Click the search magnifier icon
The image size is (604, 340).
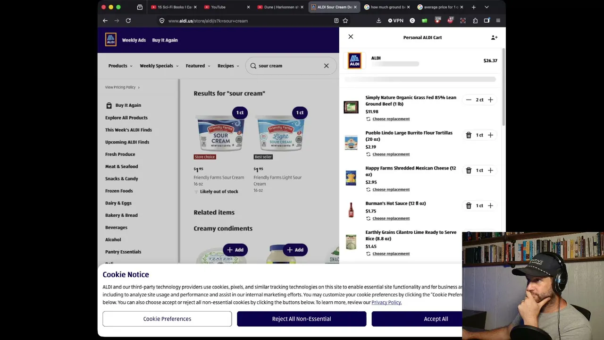[253, 66]
